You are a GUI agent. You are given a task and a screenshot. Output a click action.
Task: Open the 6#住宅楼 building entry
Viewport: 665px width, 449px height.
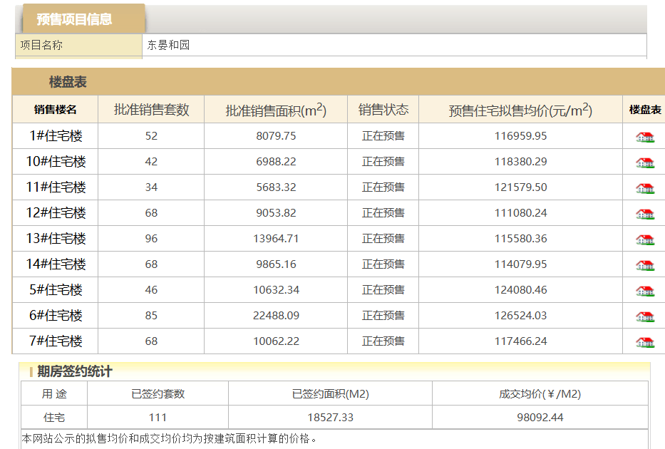point(56,316)
